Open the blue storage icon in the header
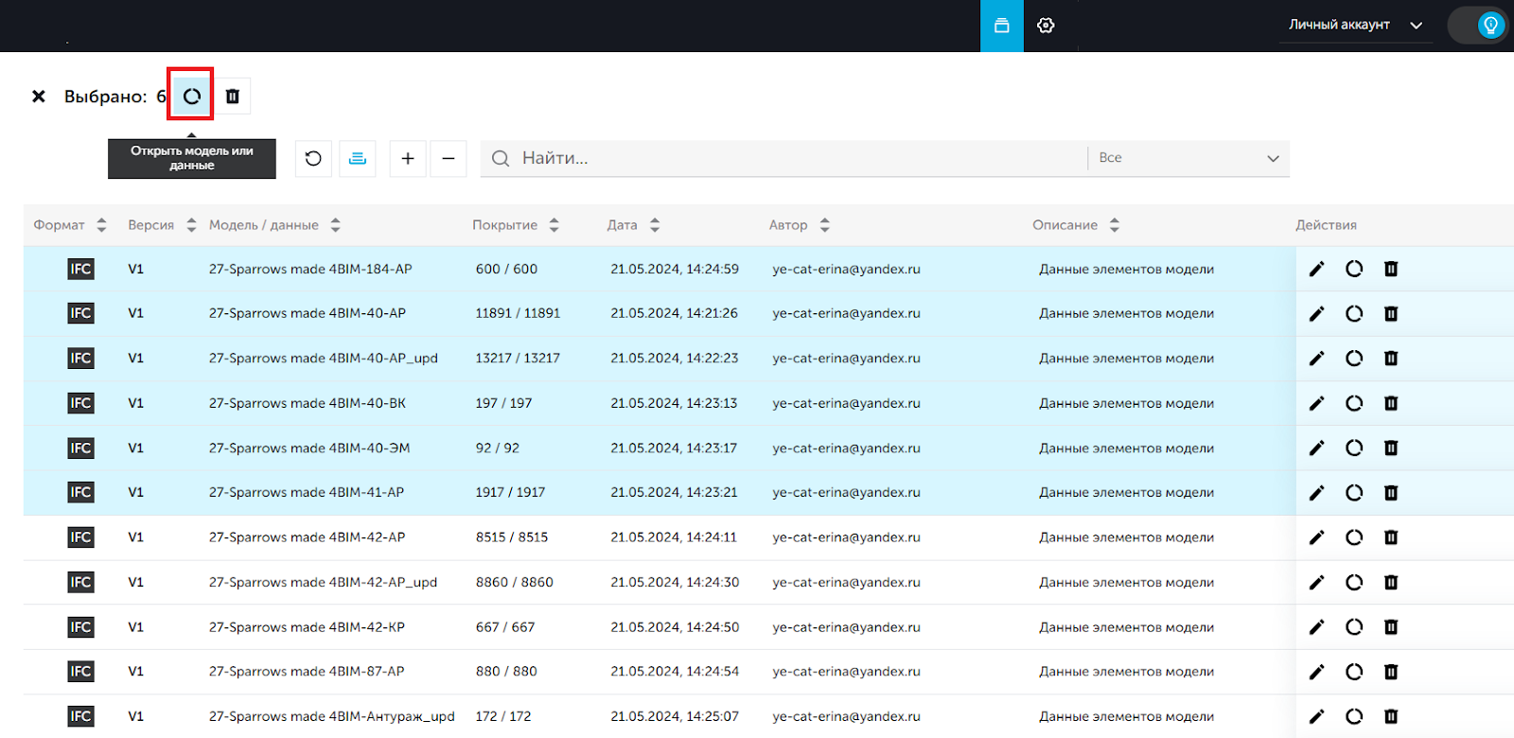 click(x=1002, y=26)
